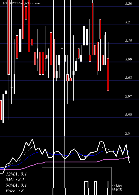139x195 pixels.
Task: Click the 3.09 price axis label
Action: 128,59
